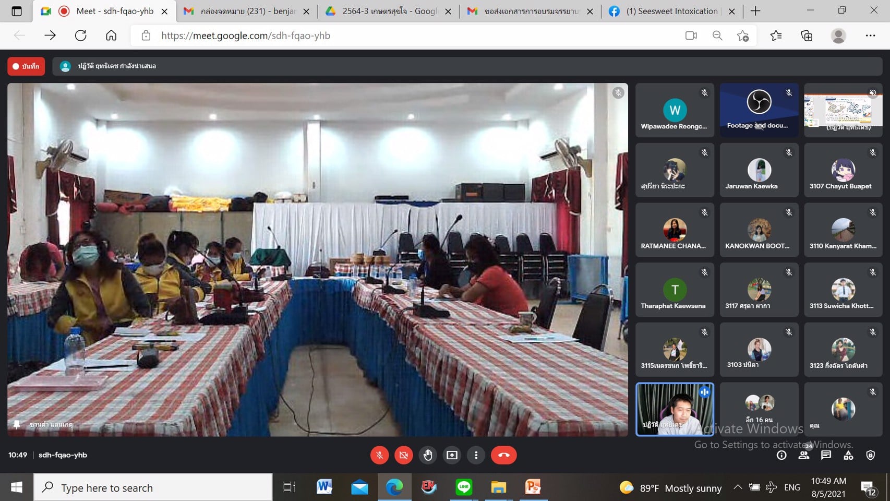Switch to the Seesweet Intoxication Facebook tab
The image size is (890, 501).
[671, 11]
